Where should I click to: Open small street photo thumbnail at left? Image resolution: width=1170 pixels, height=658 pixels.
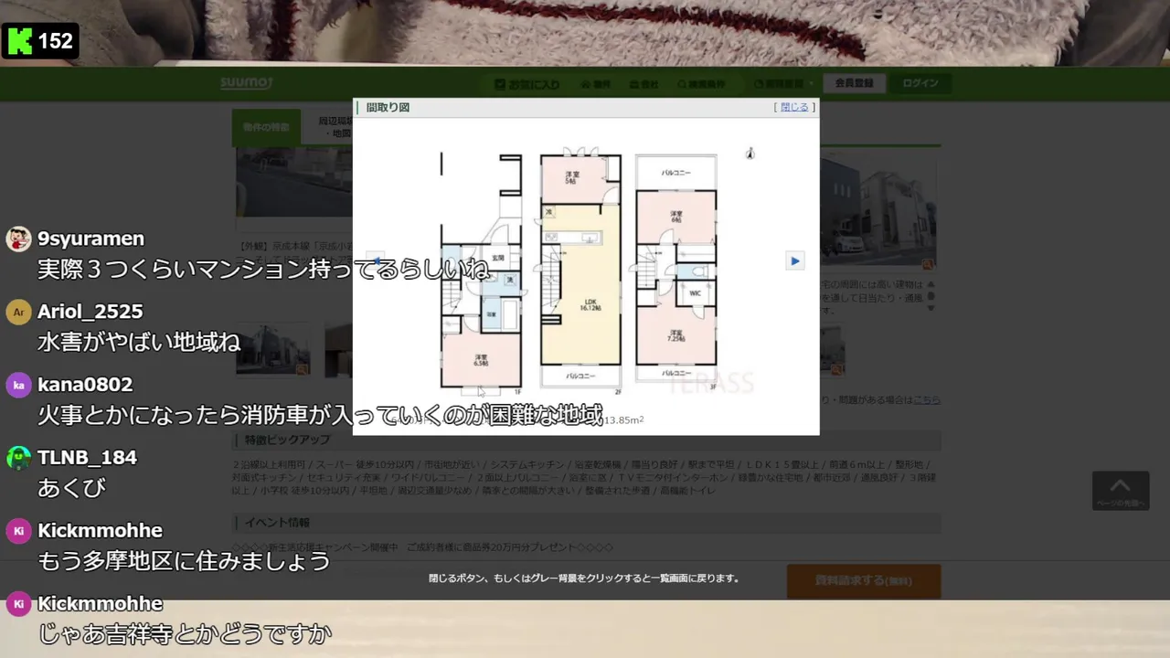point(272,351)
